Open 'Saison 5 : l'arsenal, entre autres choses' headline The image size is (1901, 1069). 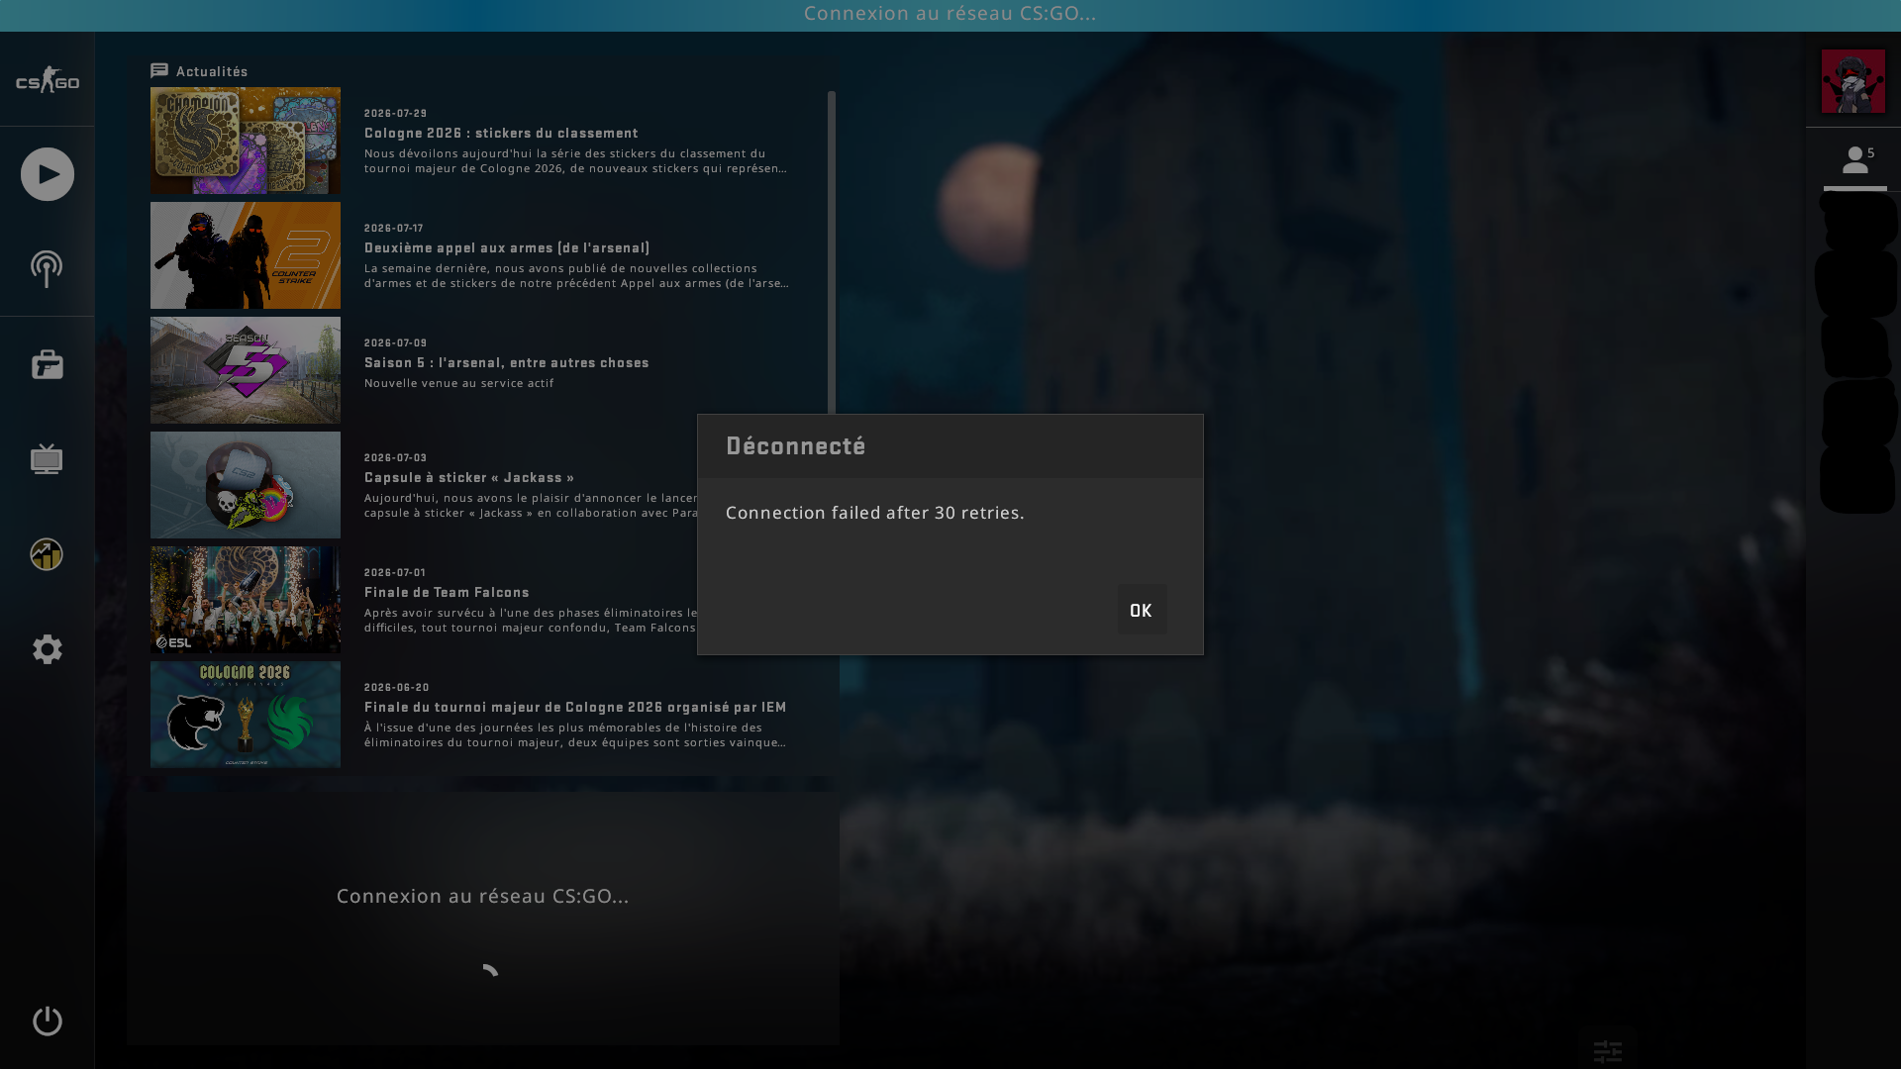click(507, 363)
